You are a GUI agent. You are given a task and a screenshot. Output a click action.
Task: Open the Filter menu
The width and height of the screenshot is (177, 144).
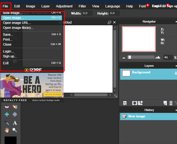(x=82, y=6)
